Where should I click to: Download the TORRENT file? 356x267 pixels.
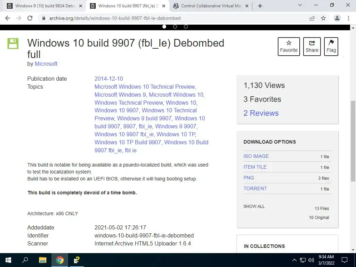pos(255,188)
